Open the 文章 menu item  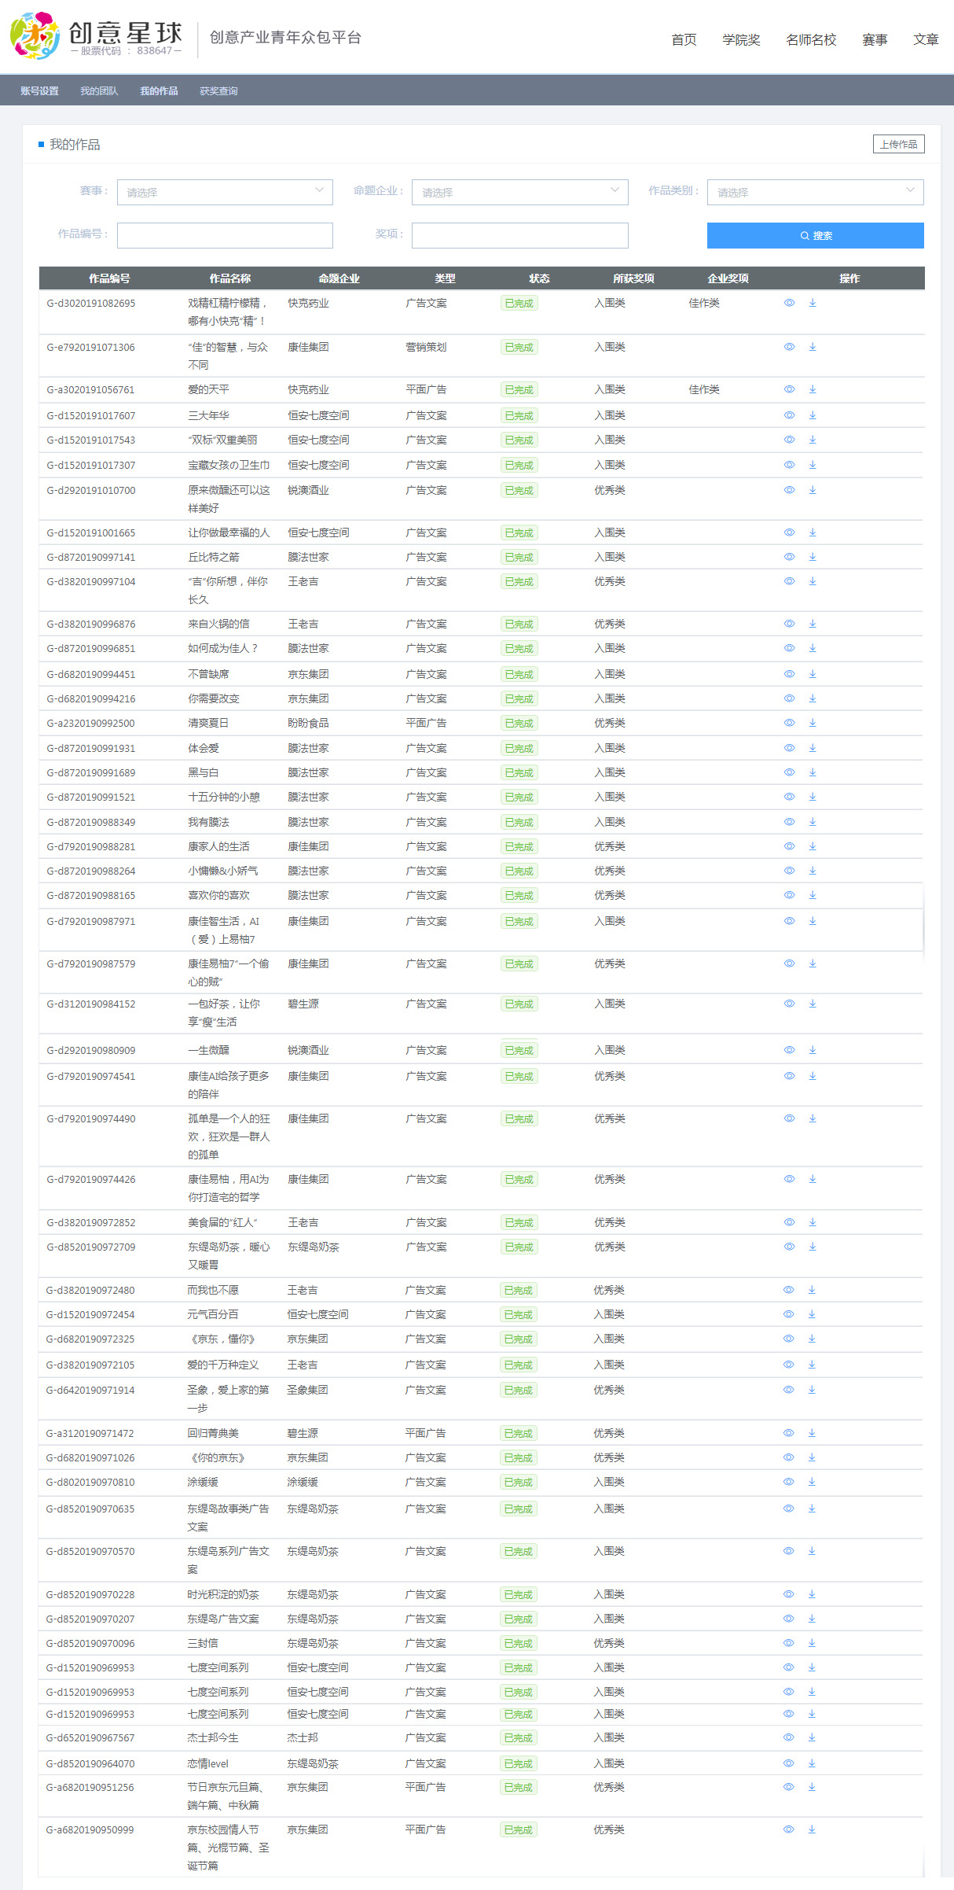926,39
